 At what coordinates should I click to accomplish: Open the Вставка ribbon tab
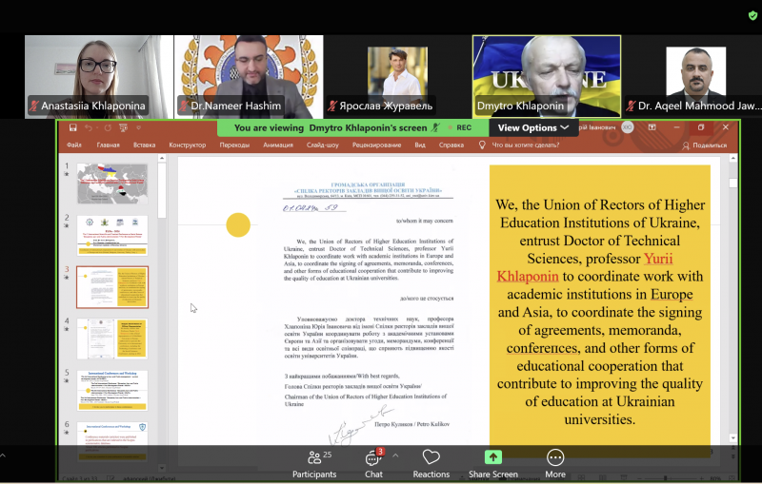click(x=144, y=145)
